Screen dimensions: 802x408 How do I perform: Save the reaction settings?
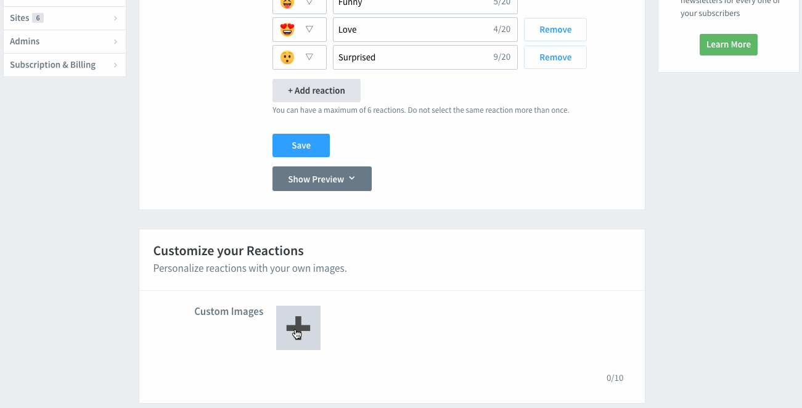click(x=301, y=145)
